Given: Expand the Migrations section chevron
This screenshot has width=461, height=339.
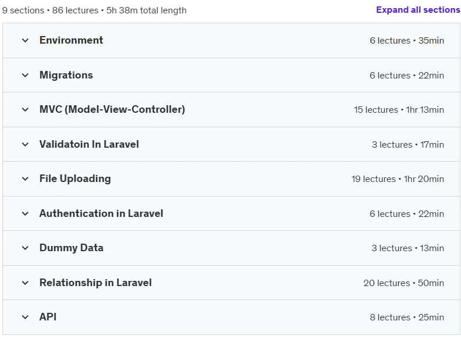Looking at the screenshot, I should tap(25, 75).
